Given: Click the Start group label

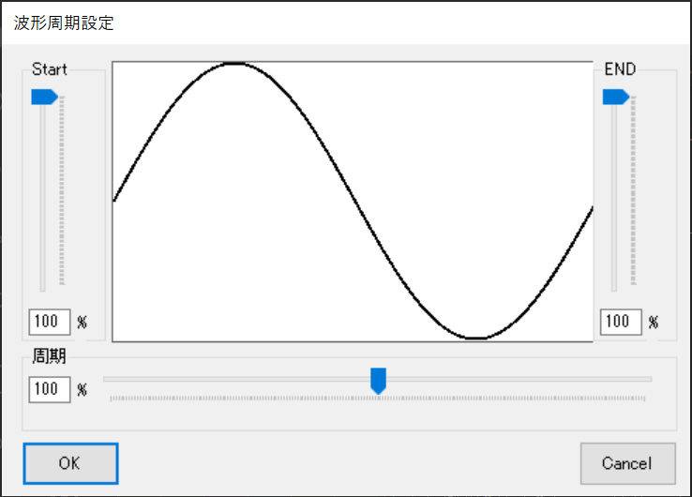Looking at the screenshot, I should [49, 69].
